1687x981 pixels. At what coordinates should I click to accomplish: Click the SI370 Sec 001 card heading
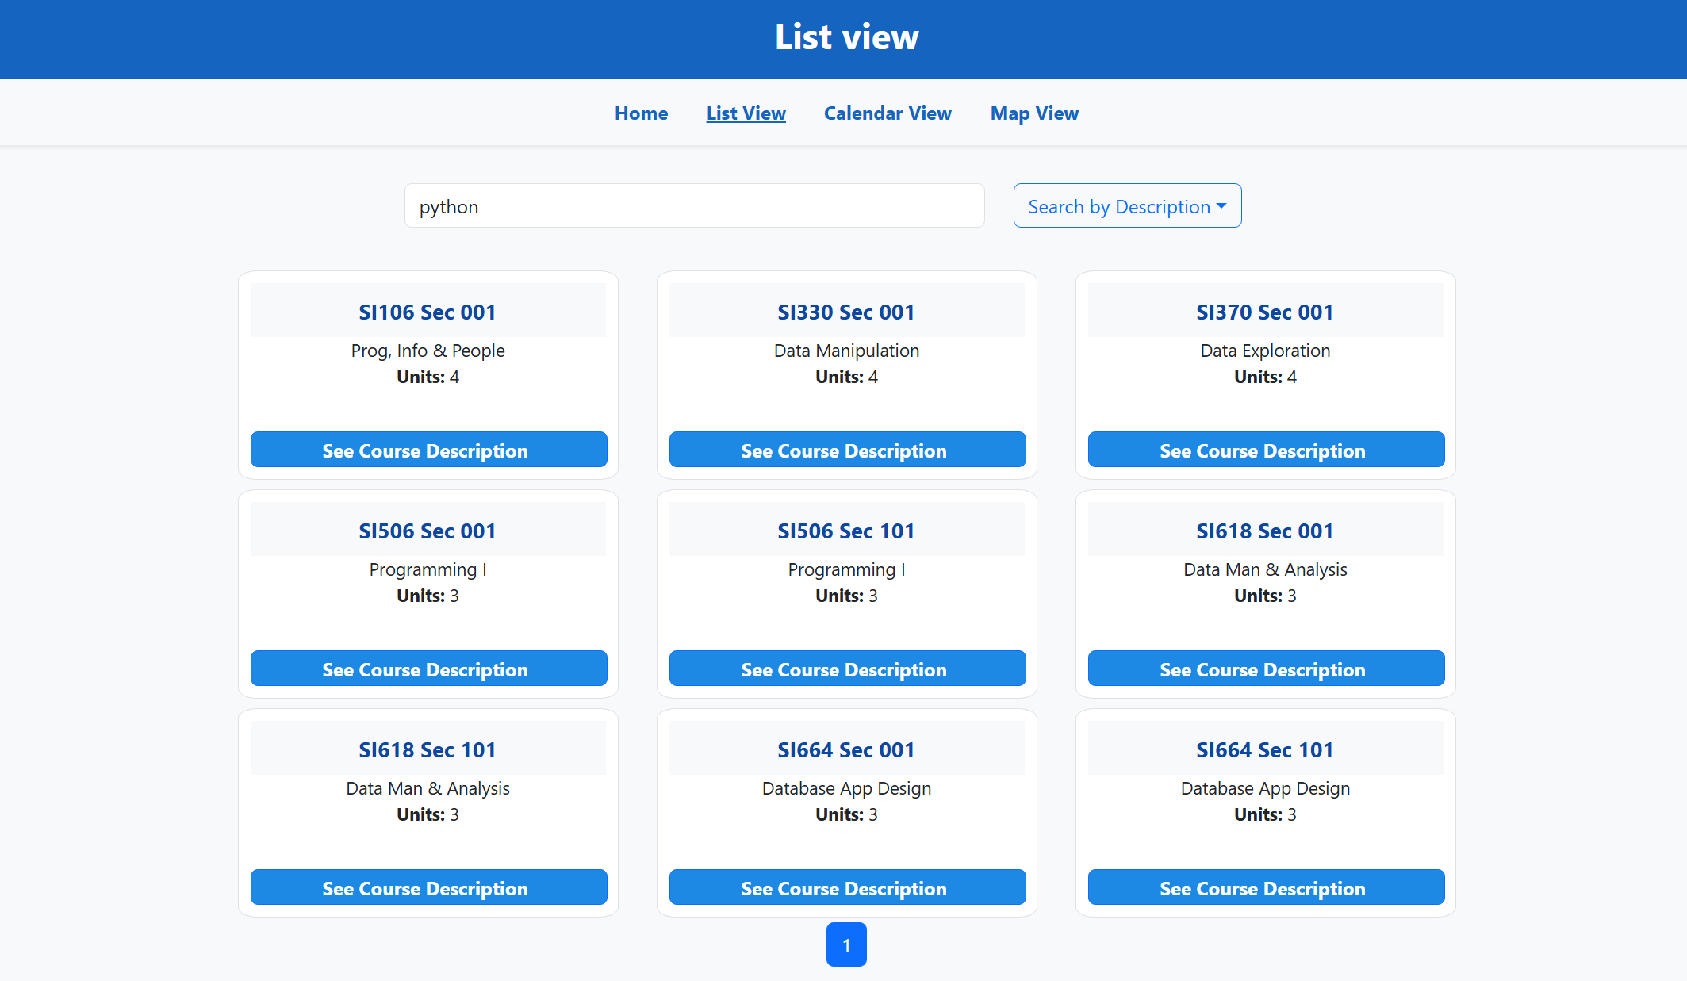click(x=1265, y=312)
